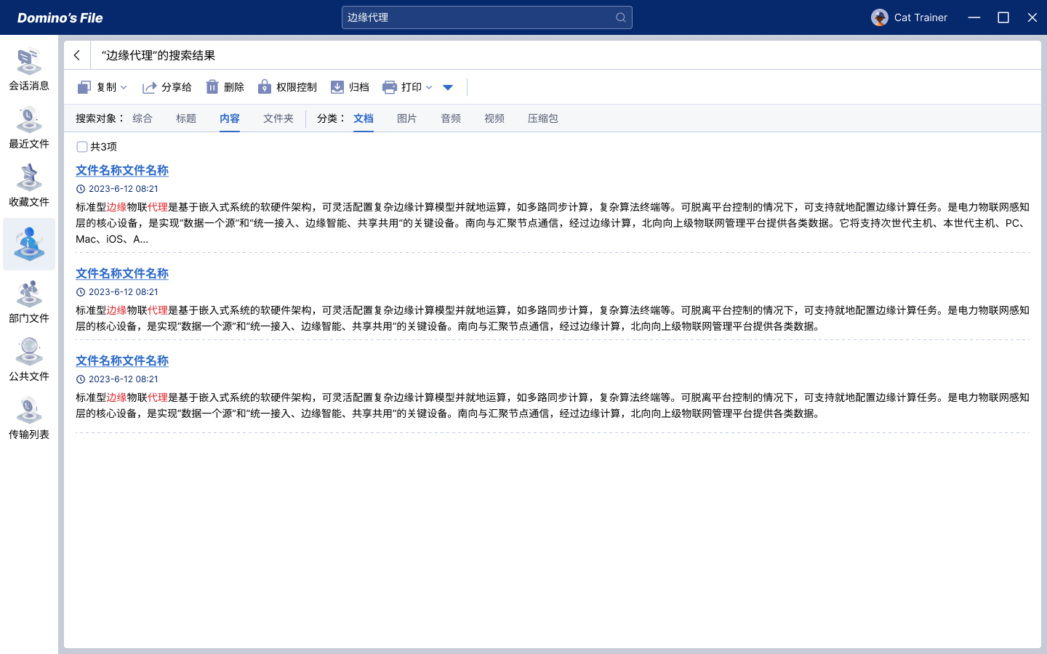This screenshot has width=1047, height=654.
Task: Filter results by 图片 category
Action: click(x=407, y=118)
